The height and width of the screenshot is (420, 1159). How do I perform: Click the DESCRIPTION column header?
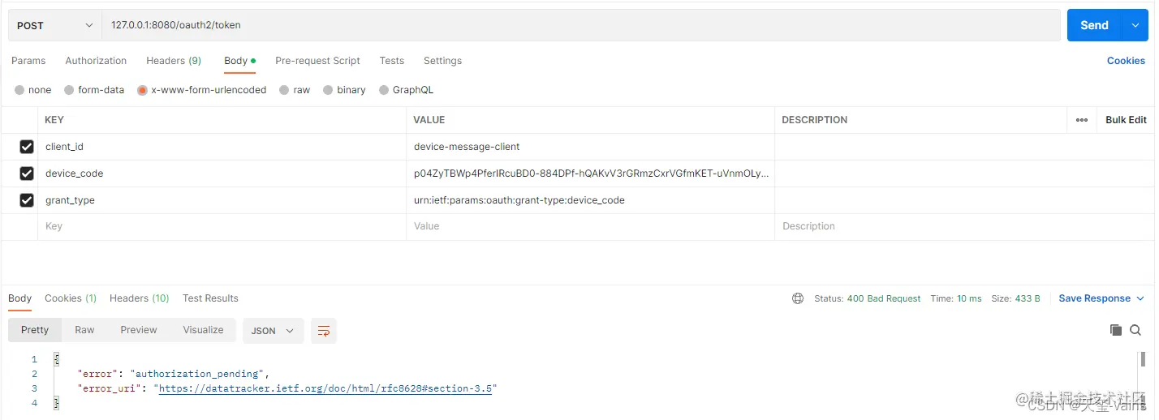tap(814, 120)
